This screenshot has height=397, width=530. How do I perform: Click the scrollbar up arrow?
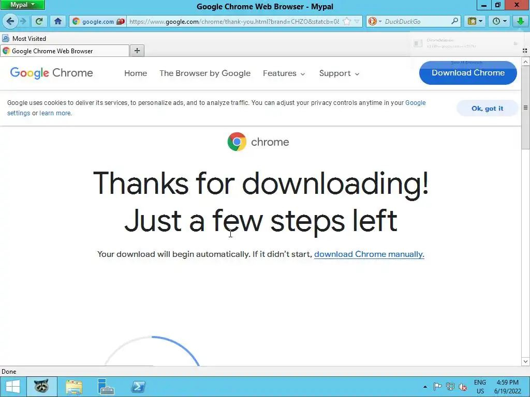[x=525, y=62]
